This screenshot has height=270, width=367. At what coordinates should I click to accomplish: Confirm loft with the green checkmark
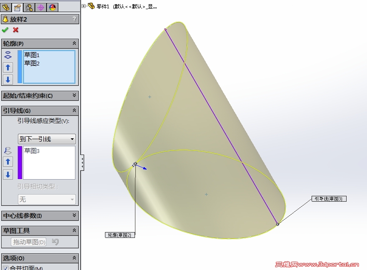point(5,30)
